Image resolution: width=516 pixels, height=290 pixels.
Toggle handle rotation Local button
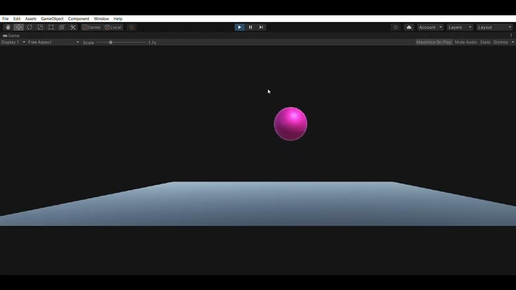tap(113, 27)
